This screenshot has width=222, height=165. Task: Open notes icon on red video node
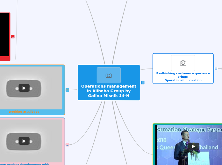coord(13,37)
